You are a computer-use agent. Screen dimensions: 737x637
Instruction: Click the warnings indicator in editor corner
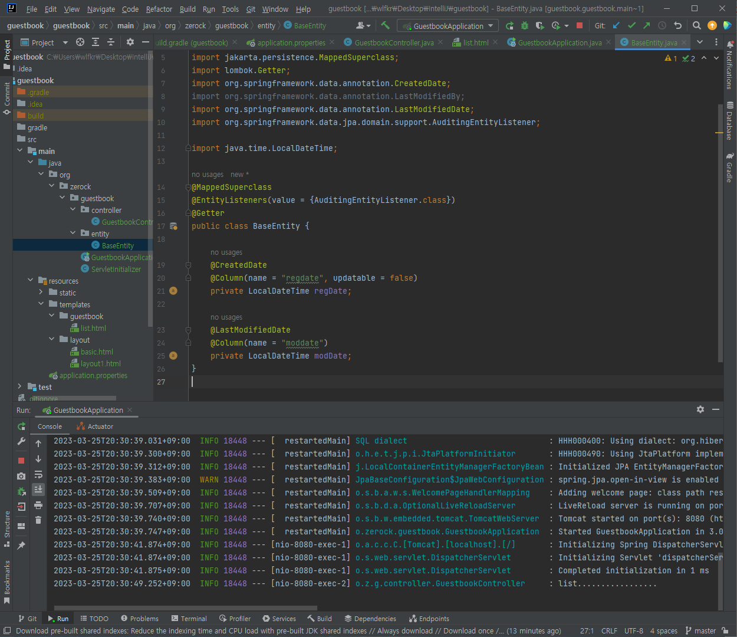point(671,58)
